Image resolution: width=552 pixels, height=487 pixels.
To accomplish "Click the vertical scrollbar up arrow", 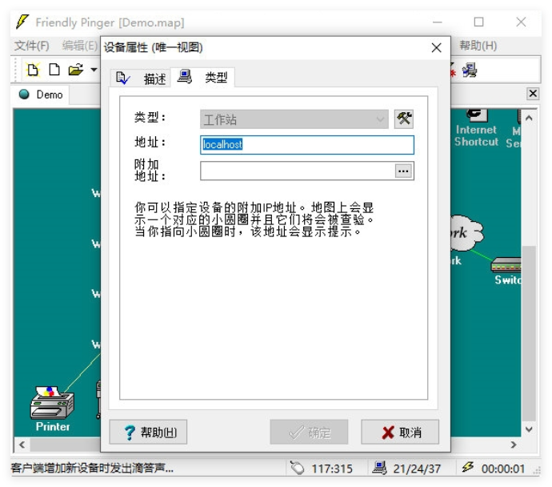I will (x=529, y=118).
